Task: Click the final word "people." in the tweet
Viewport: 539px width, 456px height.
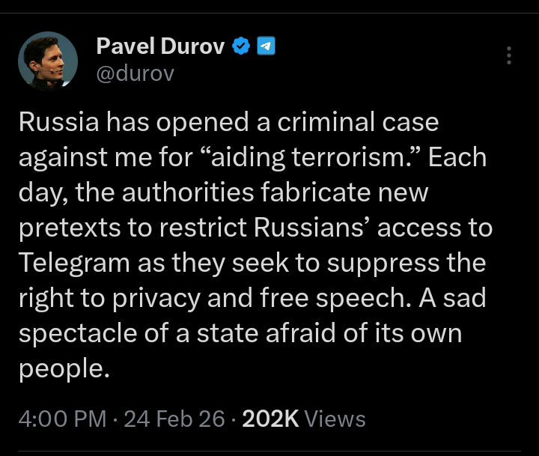Action: coord(64,368)
